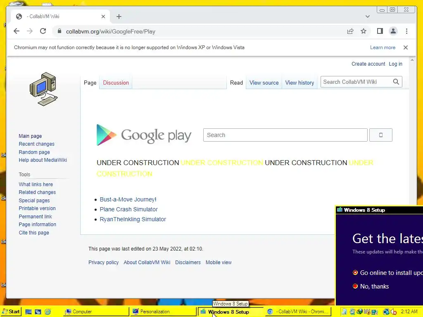Open the Chromium three-dot menu
This screenshot has width=423, height=317.
point(406,31)
